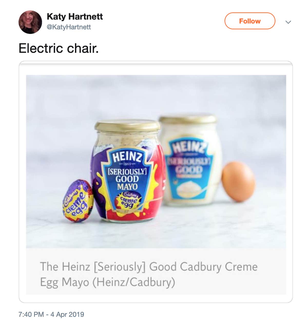Image resolution: width=308 pixels, height=322 pixels.
Task: Click the brown egg in the photo
Action: pos(238,181)
